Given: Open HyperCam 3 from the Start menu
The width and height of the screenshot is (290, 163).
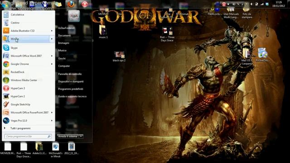Looking at the screenshot, I should point(28,88).
